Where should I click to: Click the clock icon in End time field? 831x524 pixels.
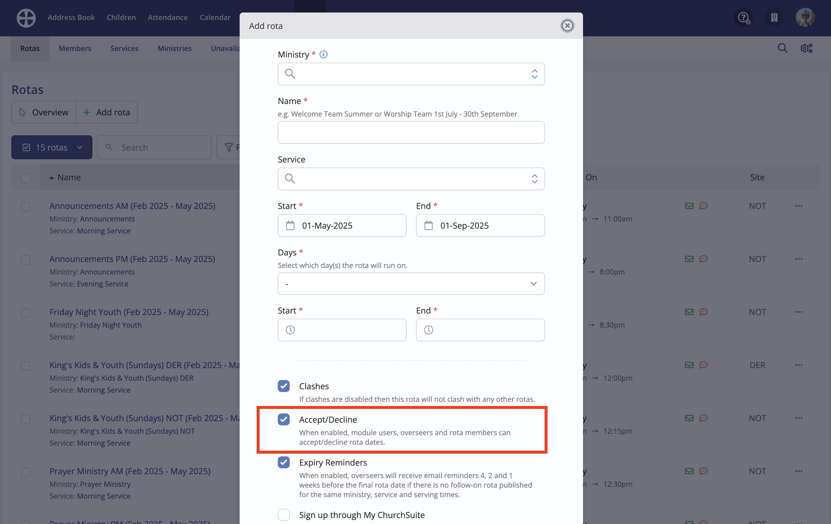[x=428, y=330]
